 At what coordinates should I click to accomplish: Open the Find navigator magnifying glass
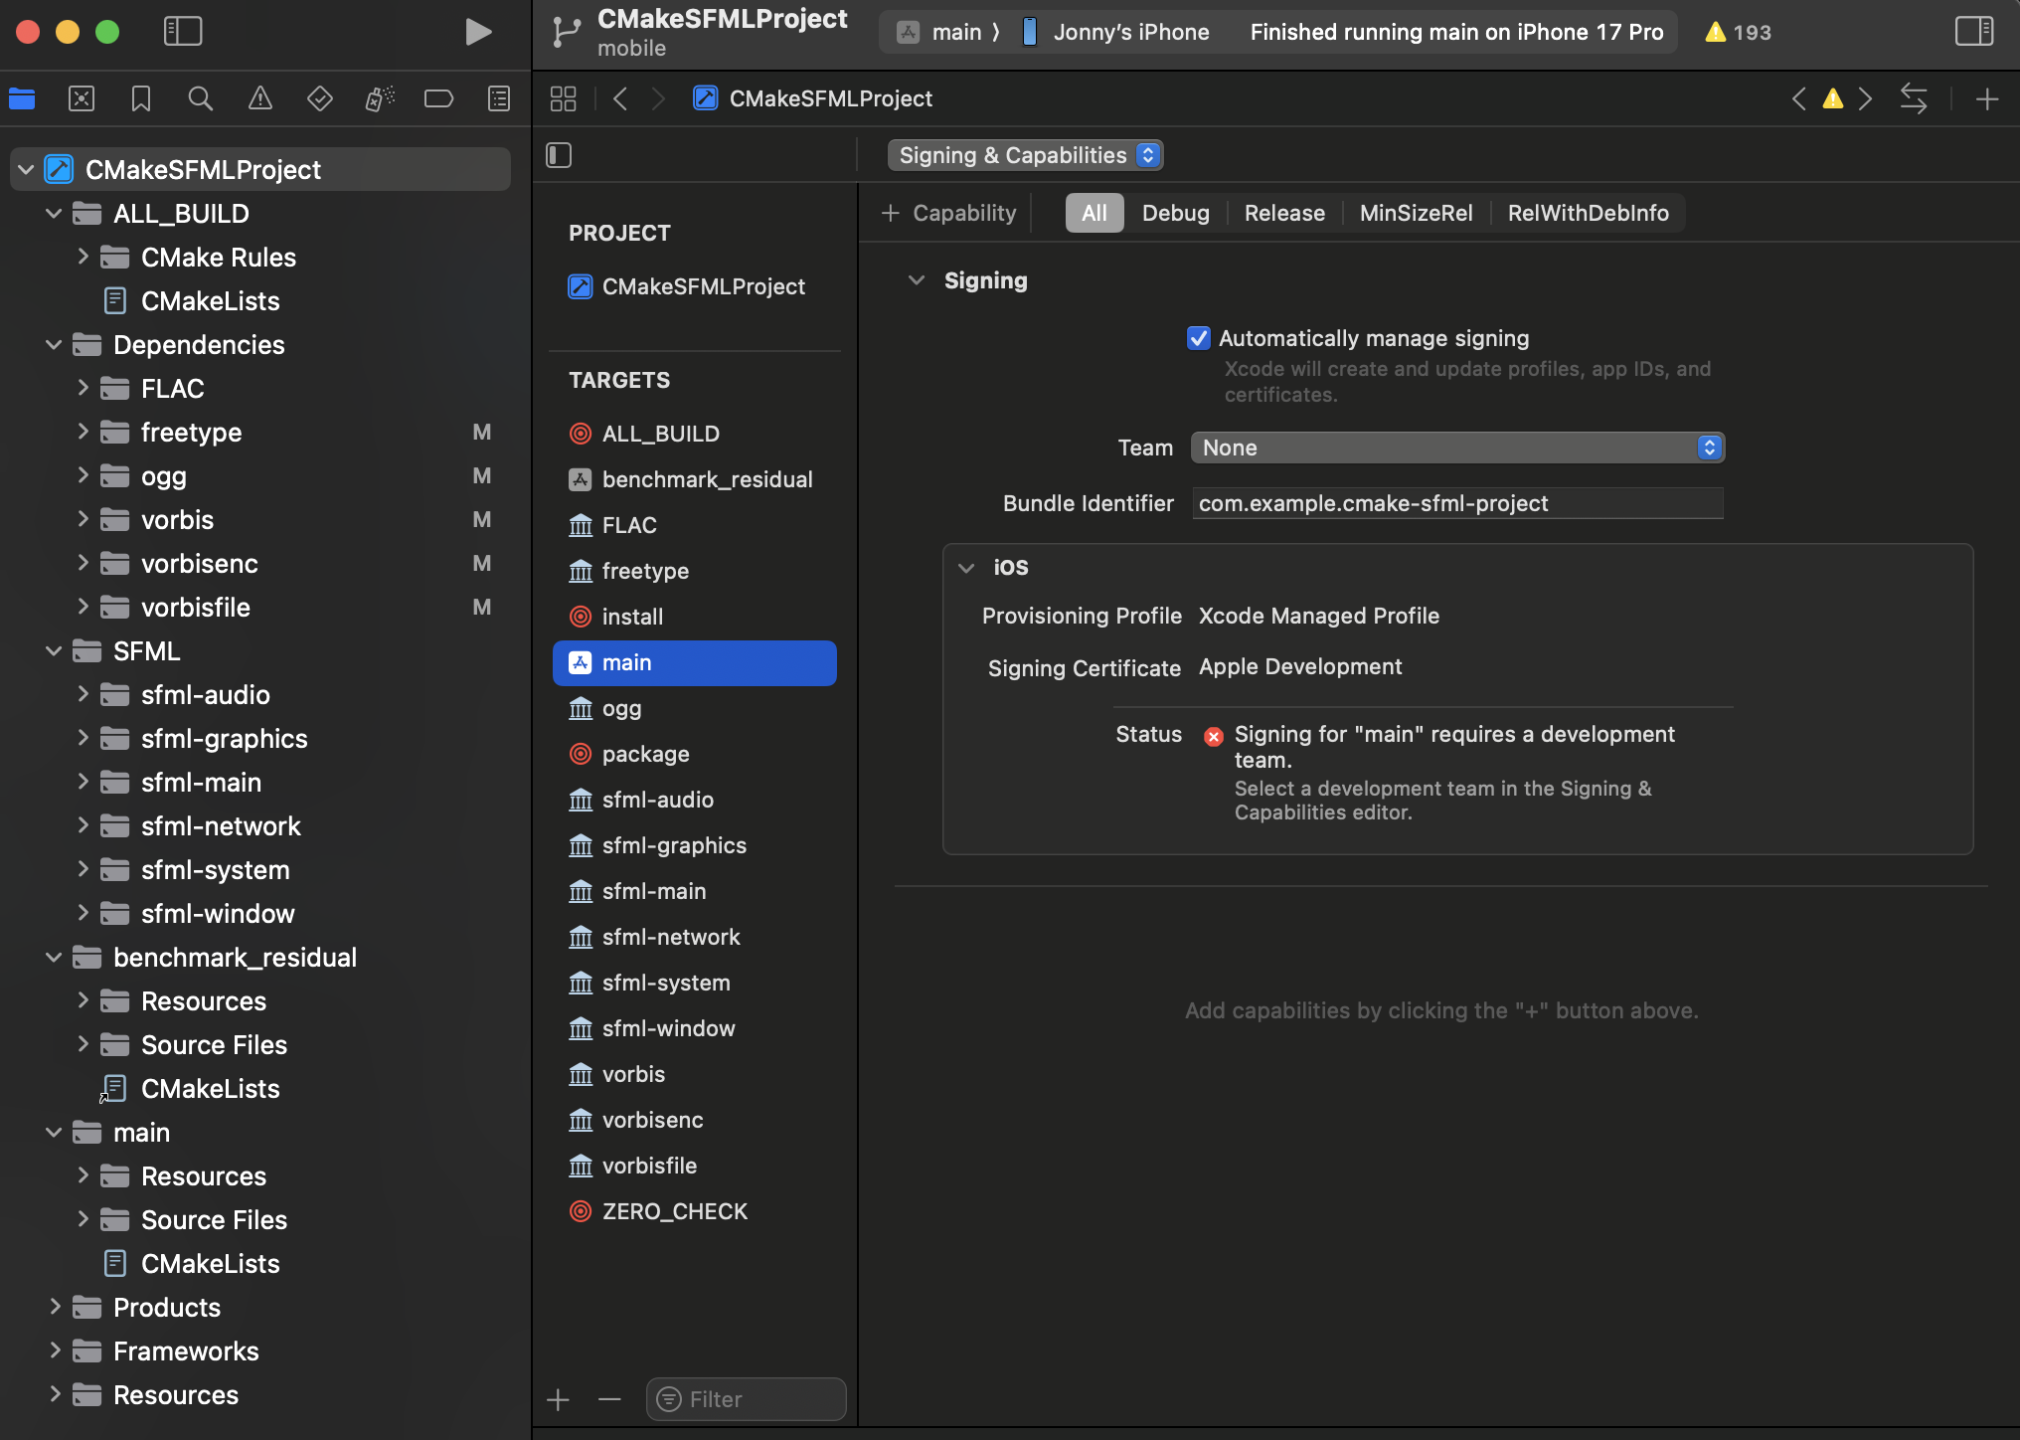coord(200,98)
